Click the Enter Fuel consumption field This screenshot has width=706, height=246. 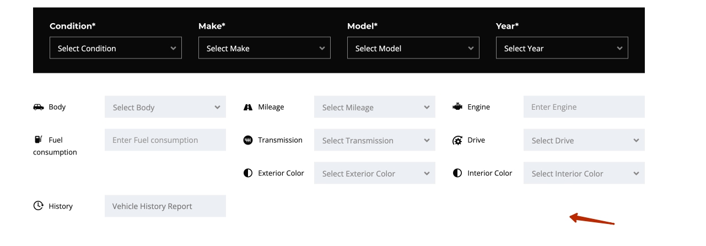point(165,140)
